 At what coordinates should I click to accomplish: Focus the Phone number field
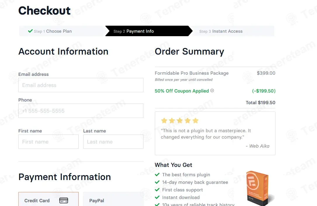pos(81,111)
